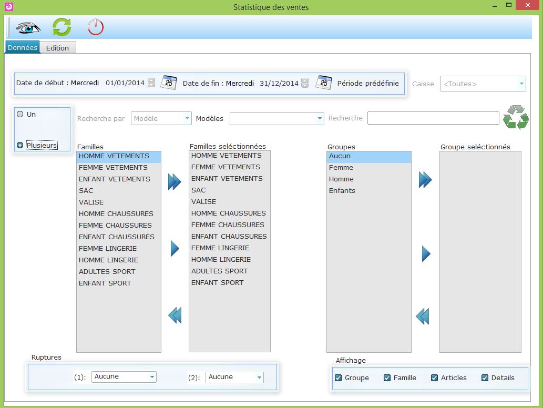Add all families with double right arrow

click(x=175, y=182)
